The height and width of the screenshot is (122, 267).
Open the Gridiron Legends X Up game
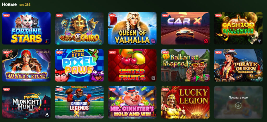pyautogui.click(x=79, y=102)
